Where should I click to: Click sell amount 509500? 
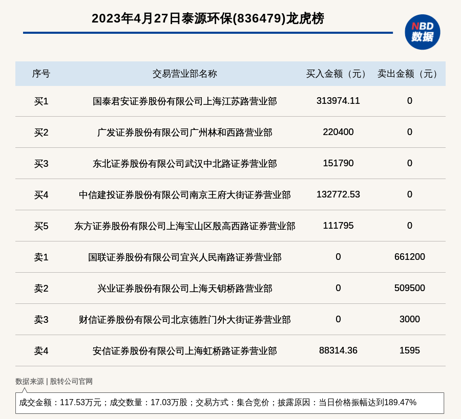pyautogui.click(x=410, y=288)
